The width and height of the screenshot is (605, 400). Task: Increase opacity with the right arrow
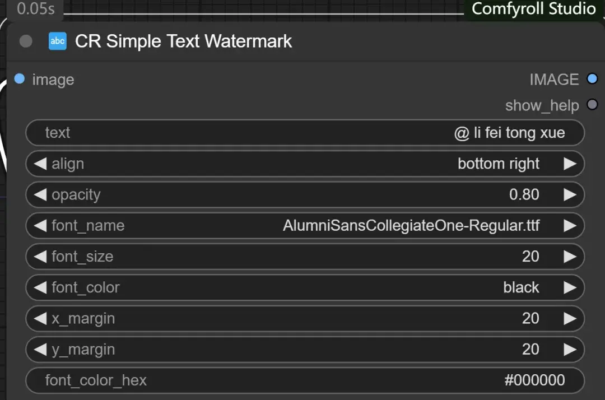pyautogui.click(x=570, y=194)
